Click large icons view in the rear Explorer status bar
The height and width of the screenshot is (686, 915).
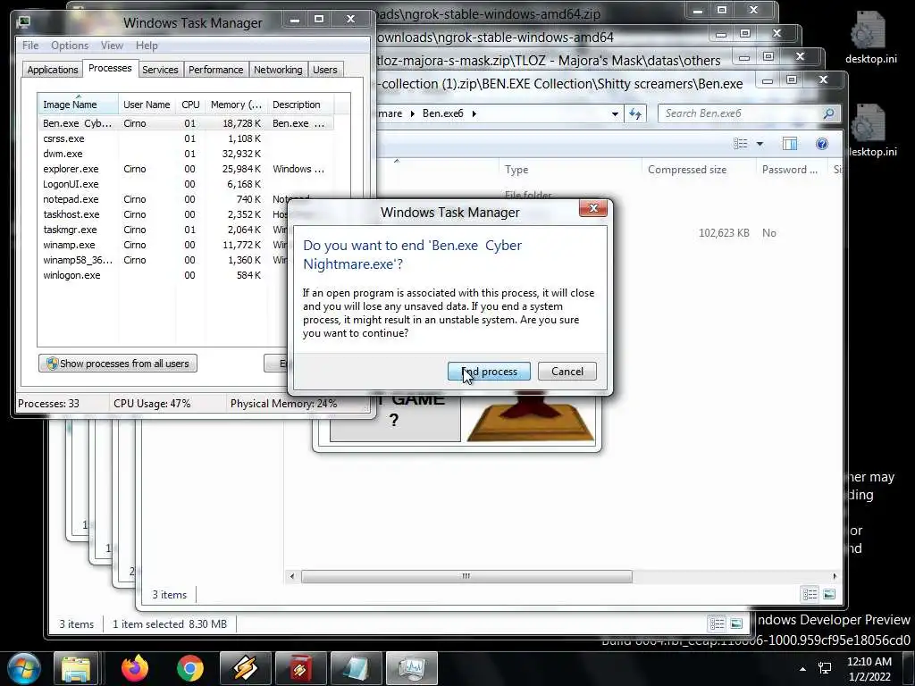(x=736, y=624)
